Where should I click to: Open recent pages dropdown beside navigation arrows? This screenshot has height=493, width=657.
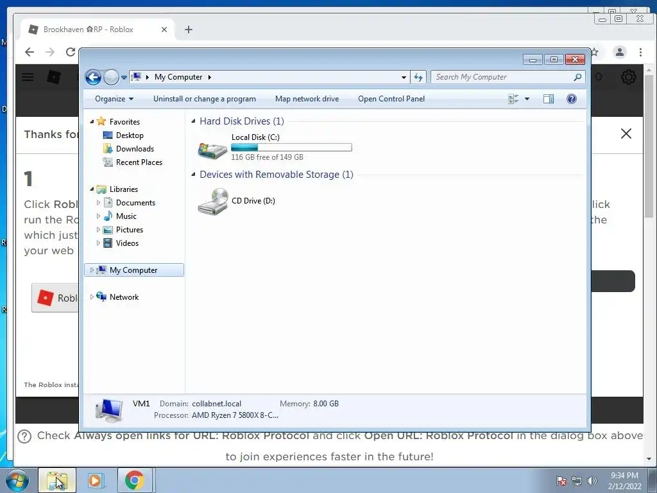point(124,78)
